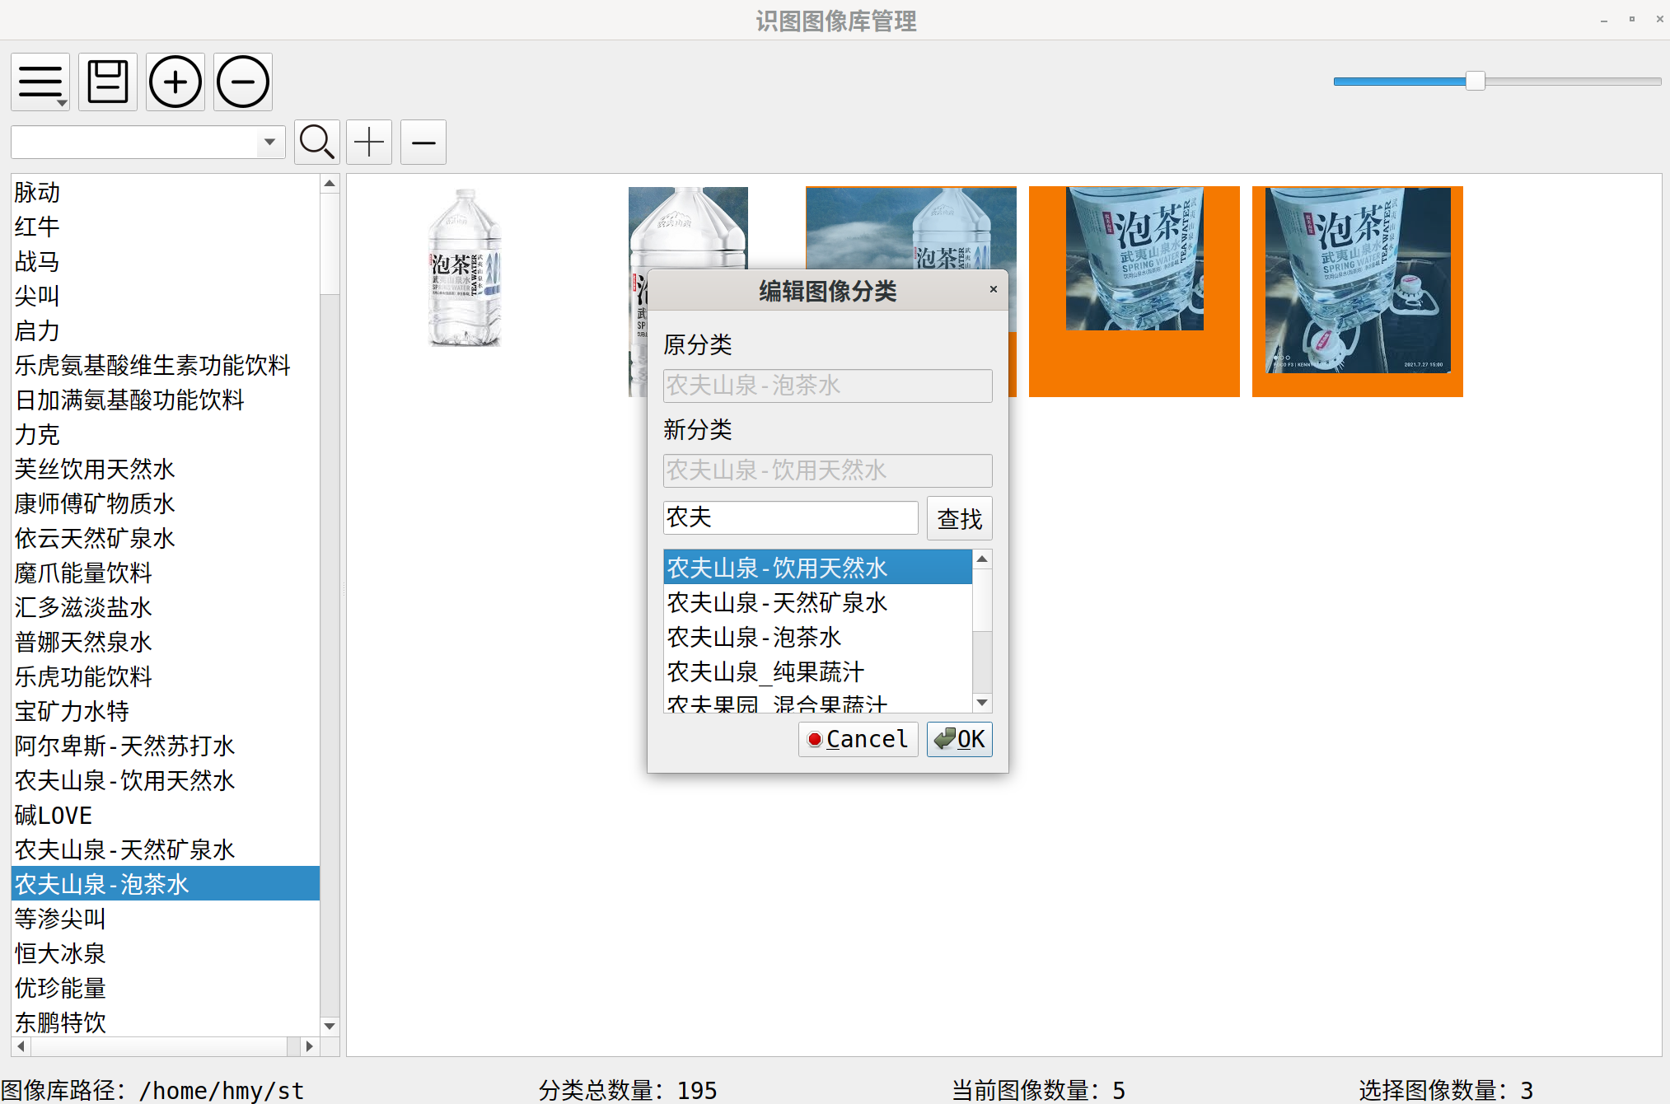The height and width of the screenshot is (1104, 1670).
Task: Select fourth orange-highlighted bottle thumbnail
Action: click(x=1134, y=292)
